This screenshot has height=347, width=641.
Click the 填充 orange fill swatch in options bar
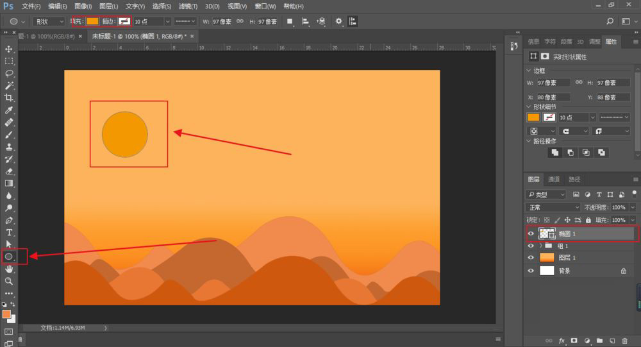point(92,21)
